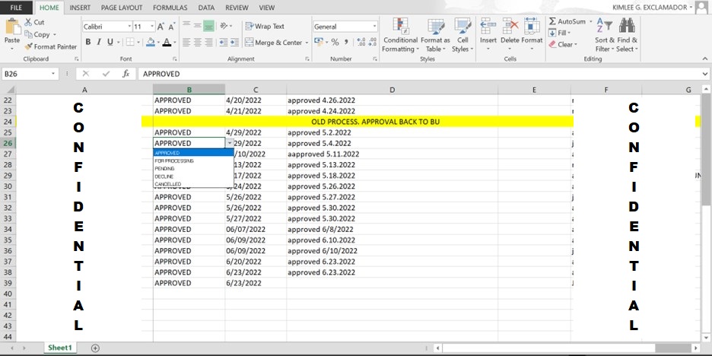Open the FILE tab

[x=16, y=8]
